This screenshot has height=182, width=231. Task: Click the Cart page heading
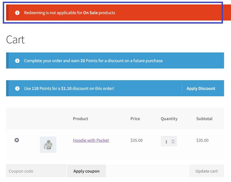point(16,40)
